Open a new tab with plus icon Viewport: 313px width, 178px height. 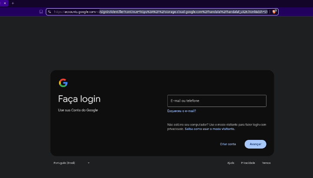(x=13, y=3)
